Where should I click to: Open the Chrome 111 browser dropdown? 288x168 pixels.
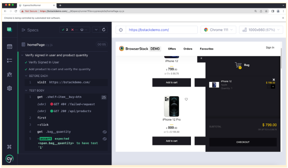[218, 30]
